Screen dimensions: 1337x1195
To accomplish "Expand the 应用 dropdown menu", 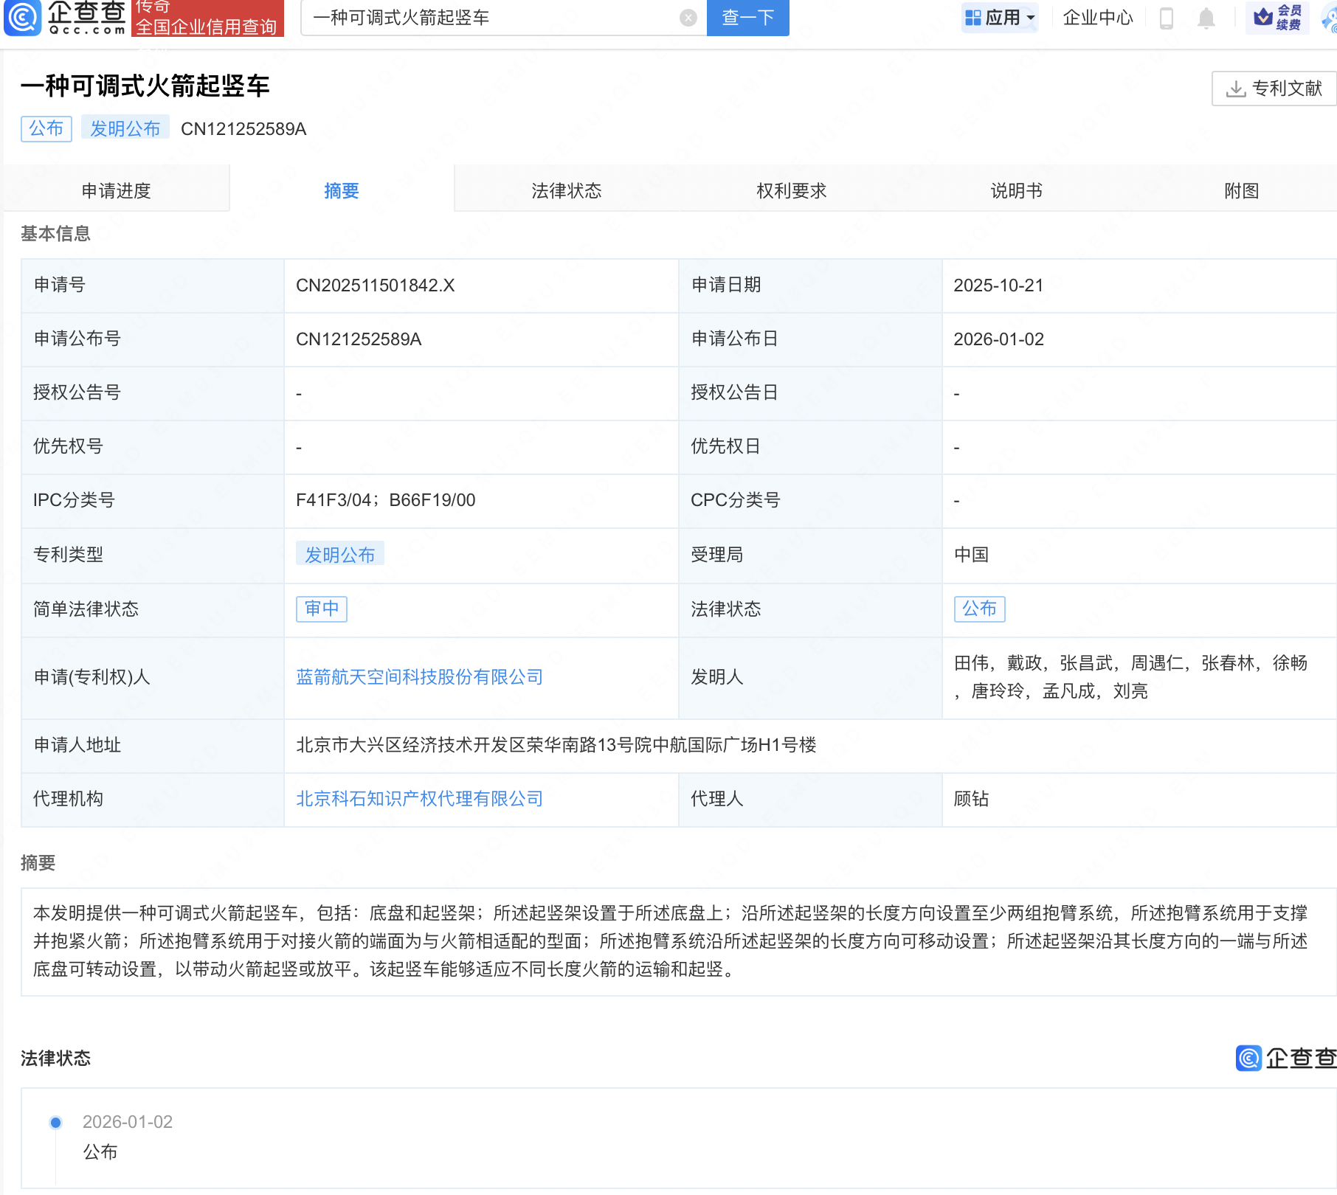I will click(x=1000, y=18).
